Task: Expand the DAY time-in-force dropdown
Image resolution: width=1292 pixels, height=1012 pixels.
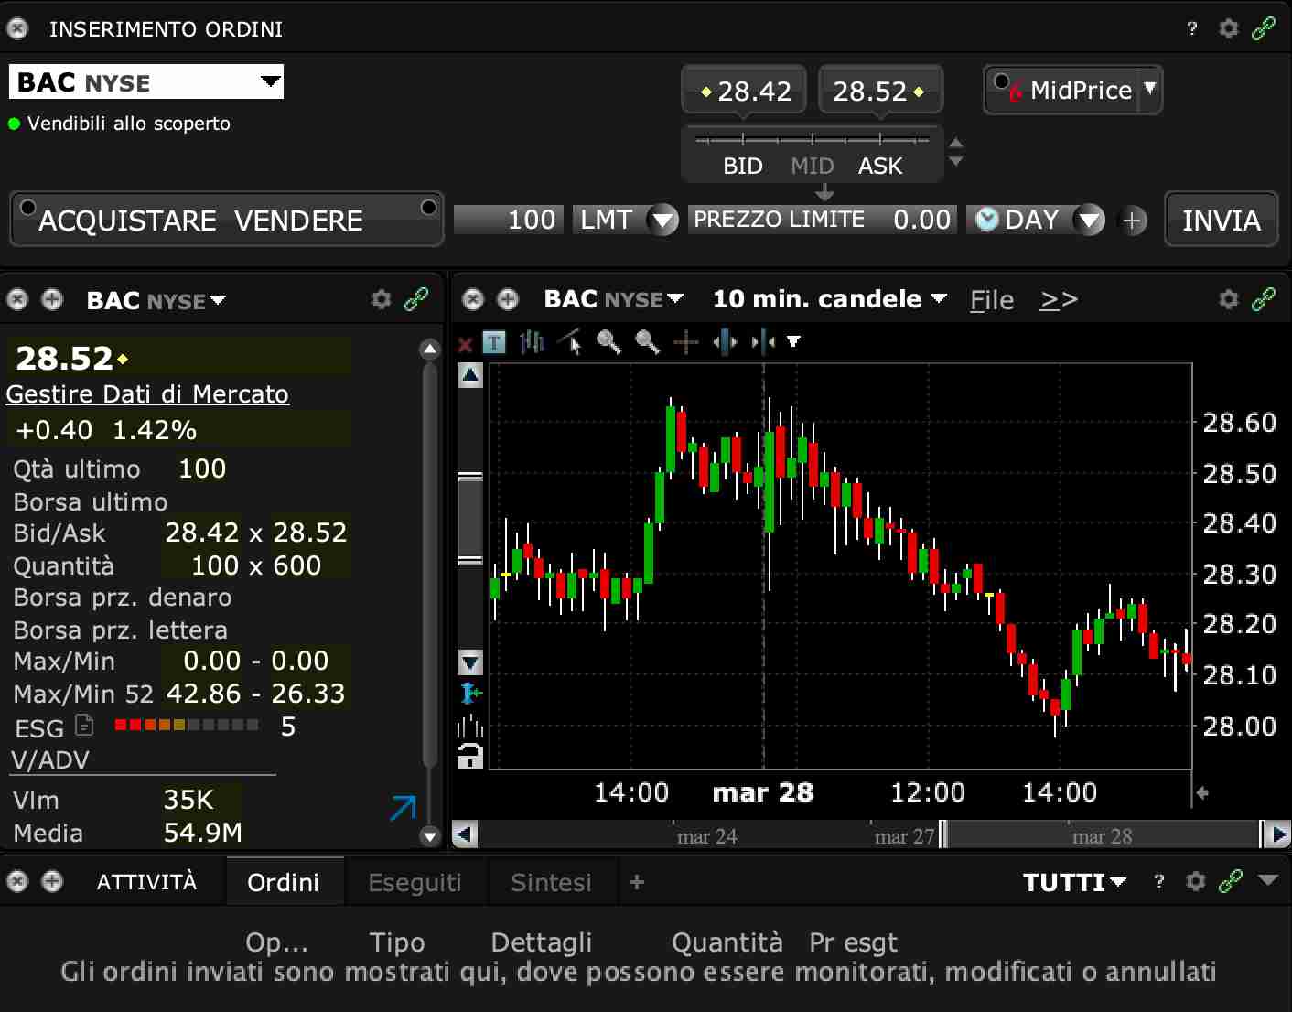Action: 1088,220
